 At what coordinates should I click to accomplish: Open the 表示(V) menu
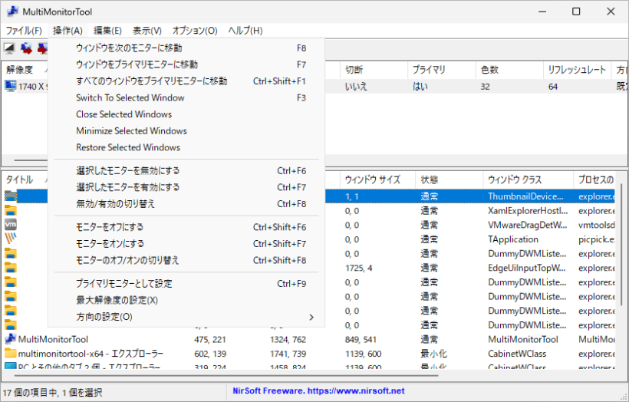pos(147,31)
